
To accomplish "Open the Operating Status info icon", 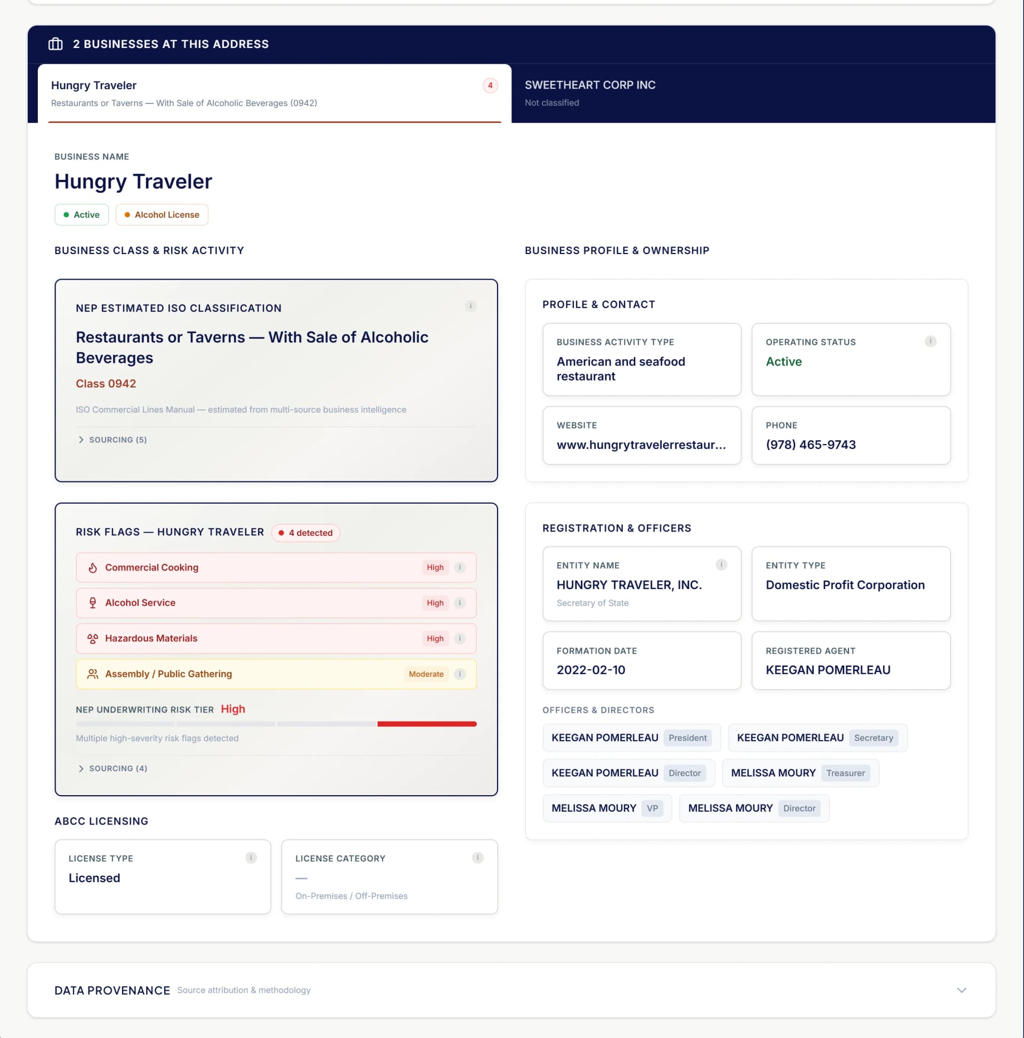I will [x=930, y=341].
